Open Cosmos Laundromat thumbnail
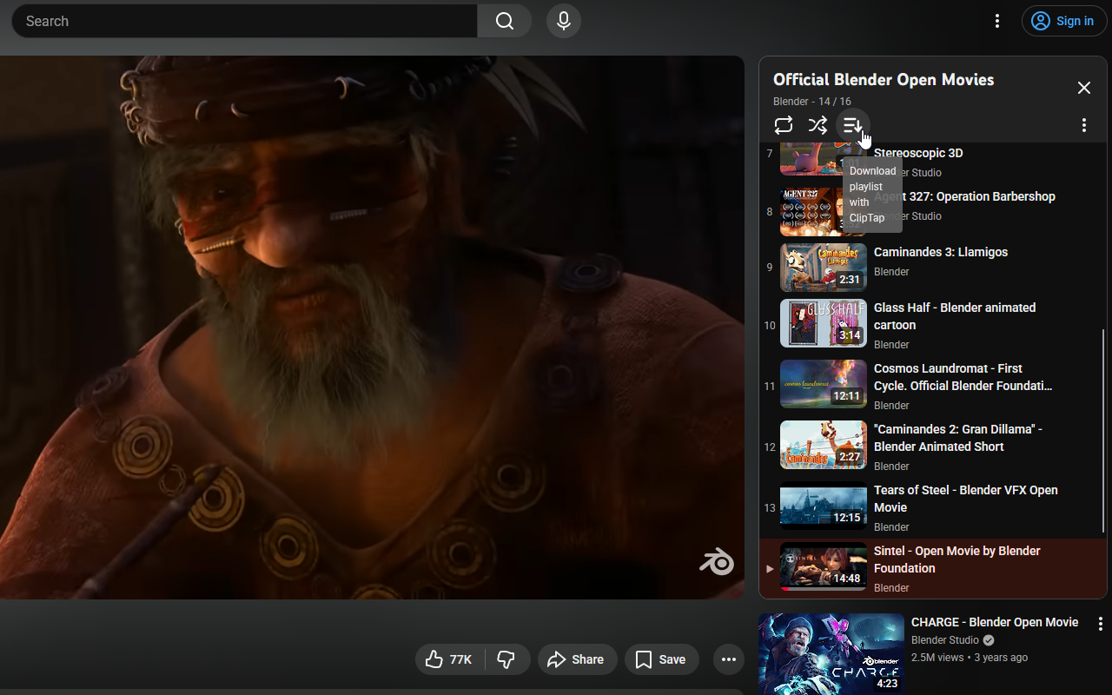 pyautogui.click(x=823, y=384)
